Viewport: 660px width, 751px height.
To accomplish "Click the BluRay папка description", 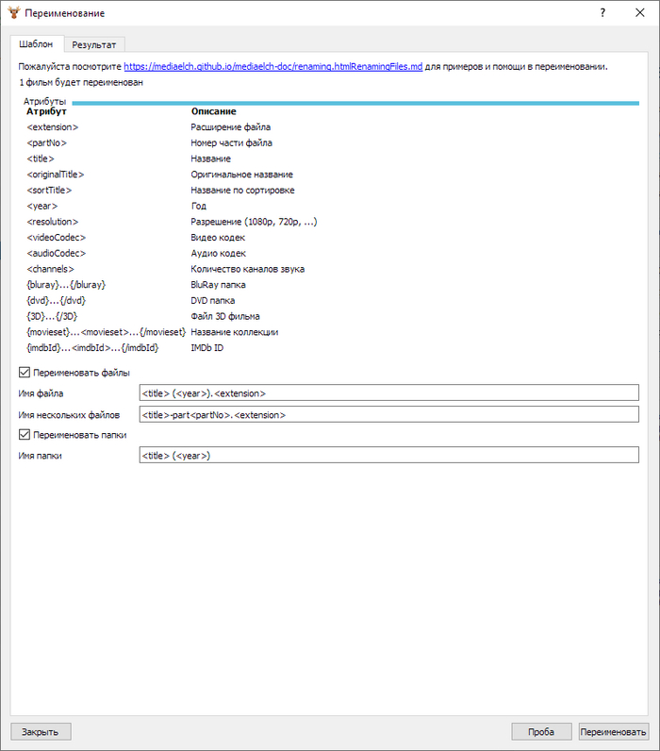I will coord(218,285).
